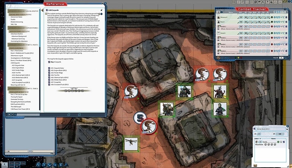Open Junker's Delight Legal chapter header
The width and height of the screenshot is (292, 168).
coord(24,11)
